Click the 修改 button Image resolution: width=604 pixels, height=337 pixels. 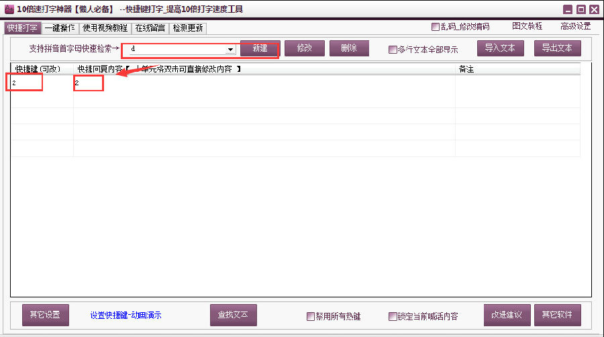(x=304, y=48)
